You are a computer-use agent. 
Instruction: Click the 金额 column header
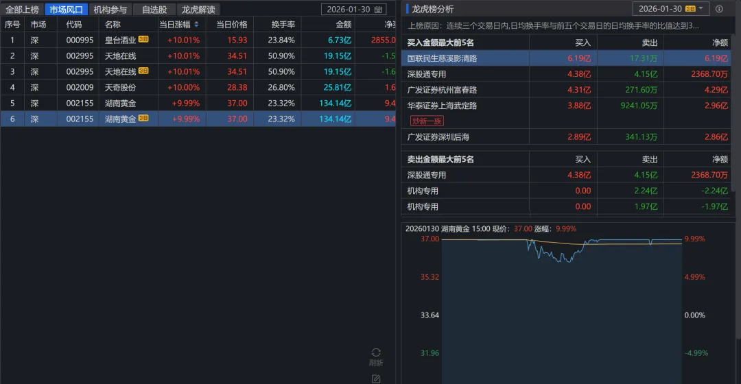[x=343, y=25]
